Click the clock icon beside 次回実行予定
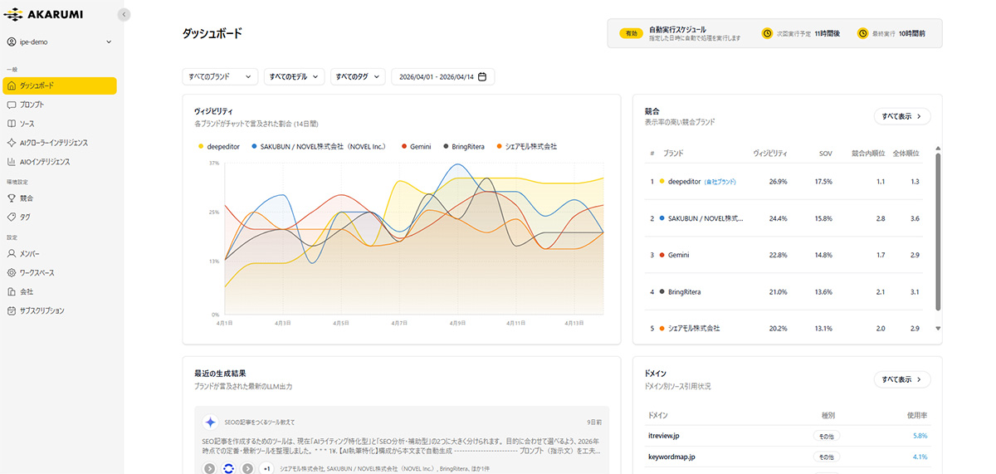The height and width of the screenshot is (474, 996). [768, 34]
